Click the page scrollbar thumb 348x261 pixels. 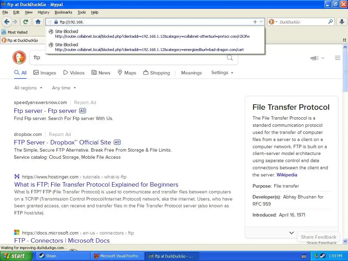[x=345, y=71]
